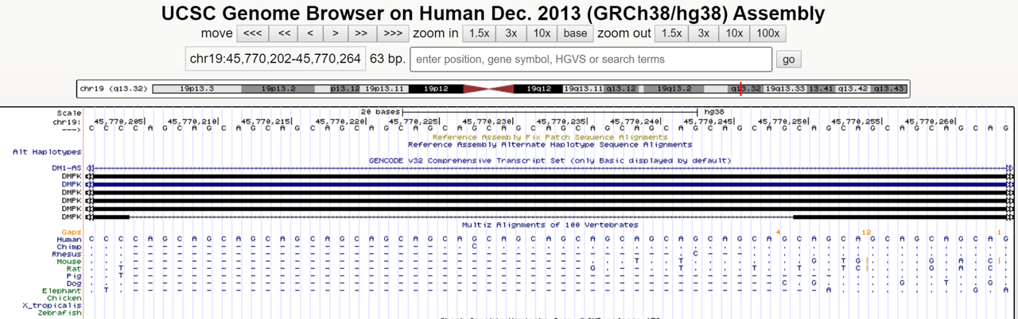The height and width of the screenshot is (319, 1018).
Task: Click the Pig species label
Action: 74,275
